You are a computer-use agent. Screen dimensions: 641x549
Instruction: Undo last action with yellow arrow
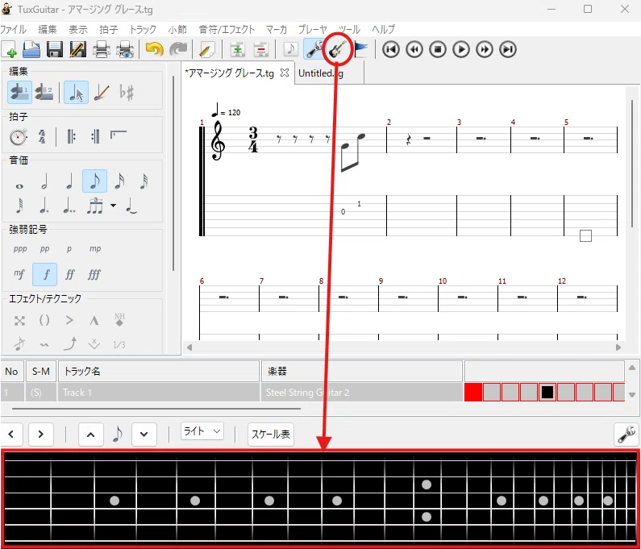tap(154, 49)
